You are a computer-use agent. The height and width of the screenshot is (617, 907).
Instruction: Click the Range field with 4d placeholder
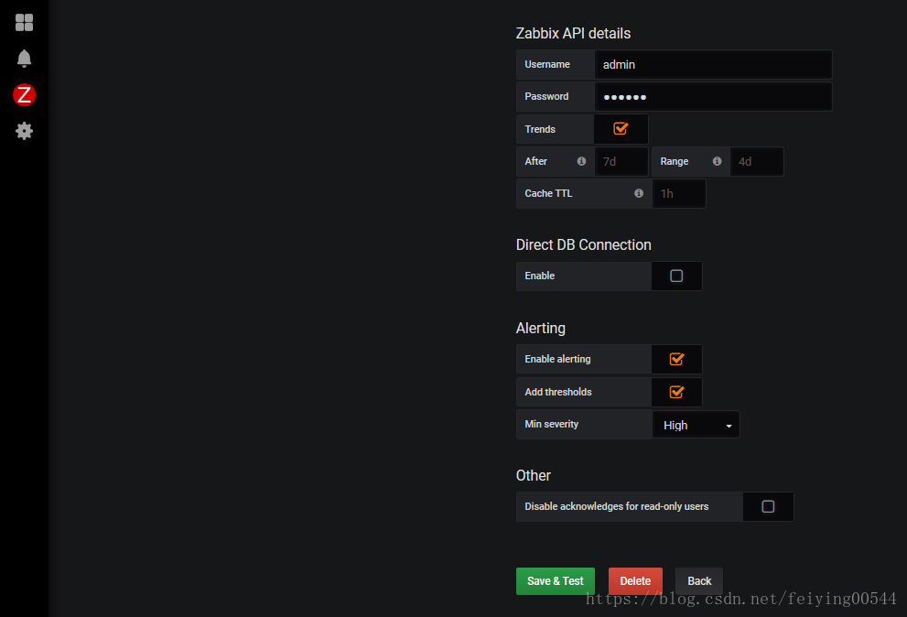click(x=757, y=161)
